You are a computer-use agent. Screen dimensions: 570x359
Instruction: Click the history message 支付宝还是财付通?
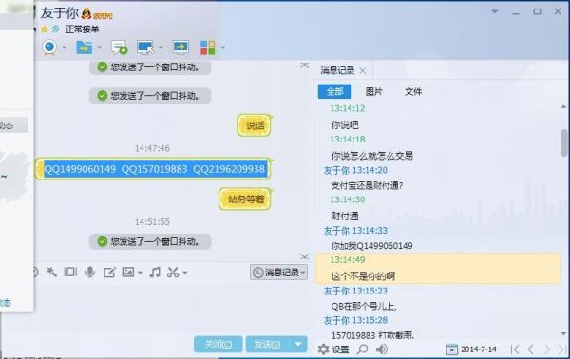pyautogui.click(x=367, y=186)
